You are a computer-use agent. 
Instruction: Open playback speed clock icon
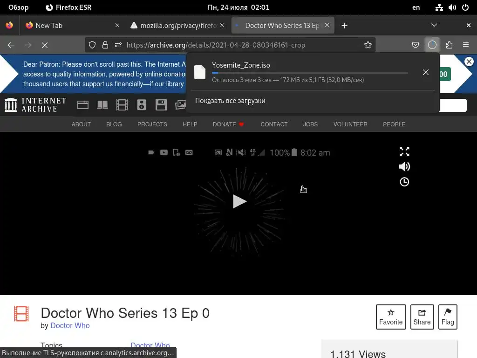(404, 182)
